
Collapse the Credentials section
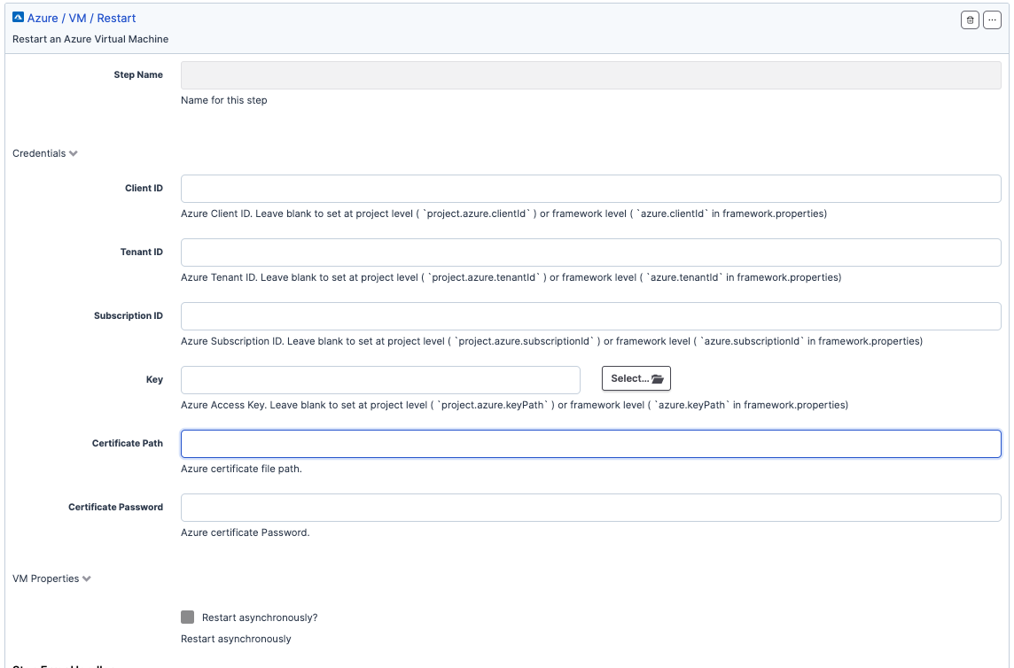click(44, 153)
